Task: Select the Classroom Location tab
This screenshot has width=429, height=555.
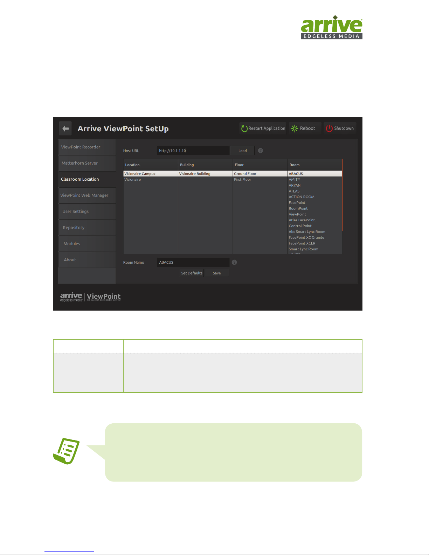Action: click(x=87, y=179)
